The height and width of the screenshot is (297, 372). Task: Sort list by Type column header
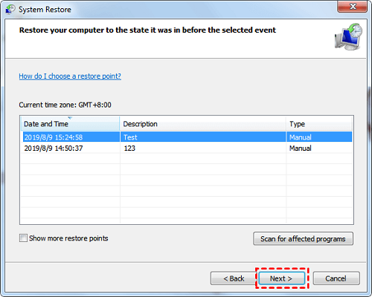(x=319, y=123)
